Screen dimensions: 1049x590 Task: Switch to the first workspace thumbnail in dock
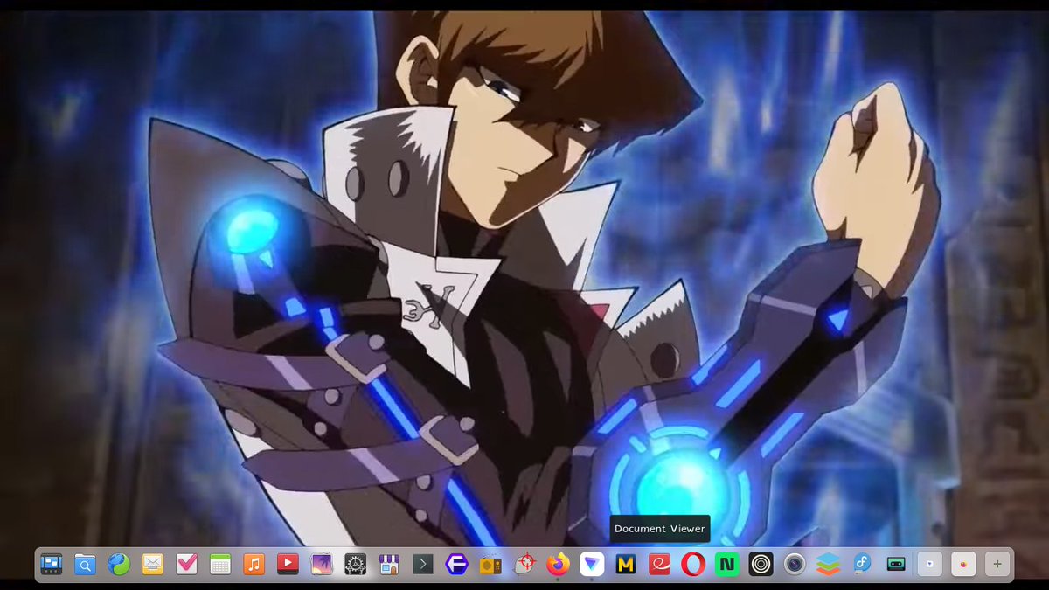tap(930, 565)
